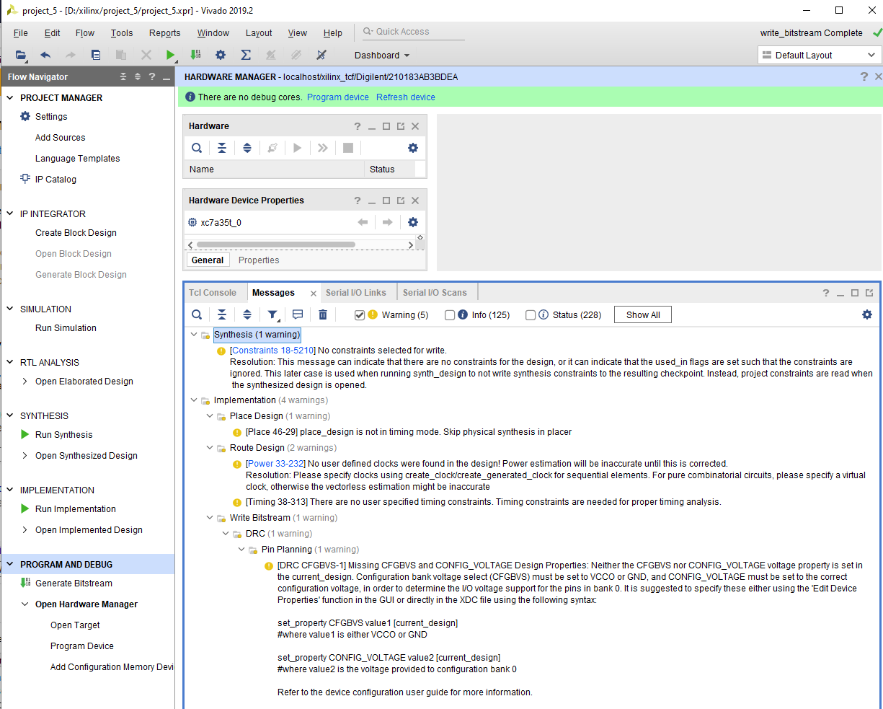
Task: Click the help icon in Hardware Manager header
Action: (x=864, y=76)
